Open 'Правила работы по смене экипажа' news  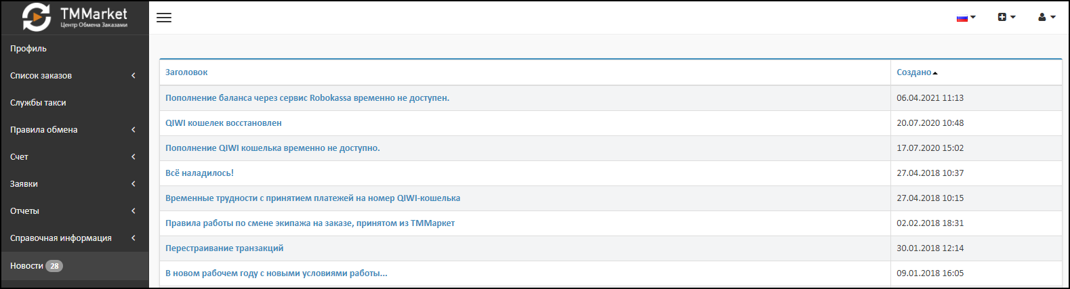click(x=310, y=223)
